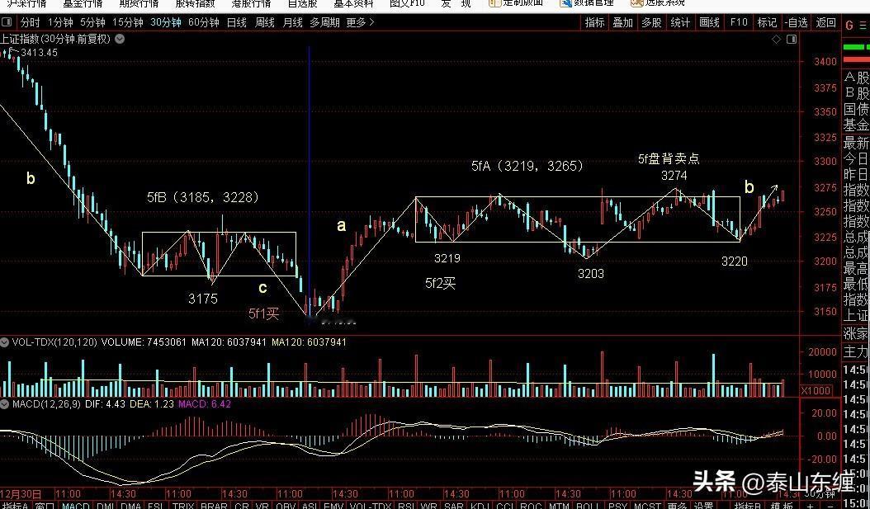Click the 指标 toolbar button

coord(594,23)
